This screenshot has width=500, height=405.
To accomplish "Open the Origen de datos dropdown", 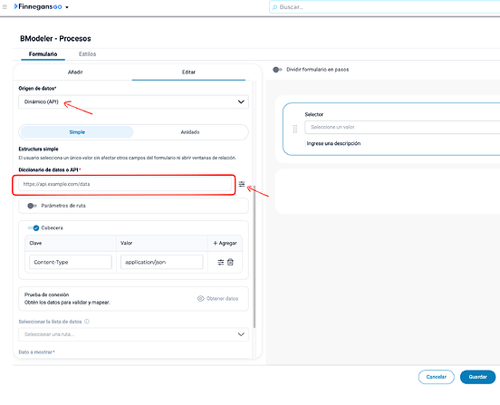I will tap(133, 101).
